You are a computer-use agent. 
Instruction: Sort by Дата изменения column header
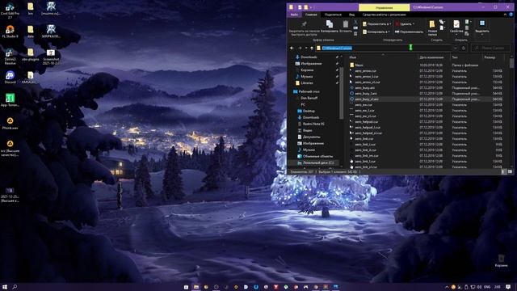click(x=431, y=57)
